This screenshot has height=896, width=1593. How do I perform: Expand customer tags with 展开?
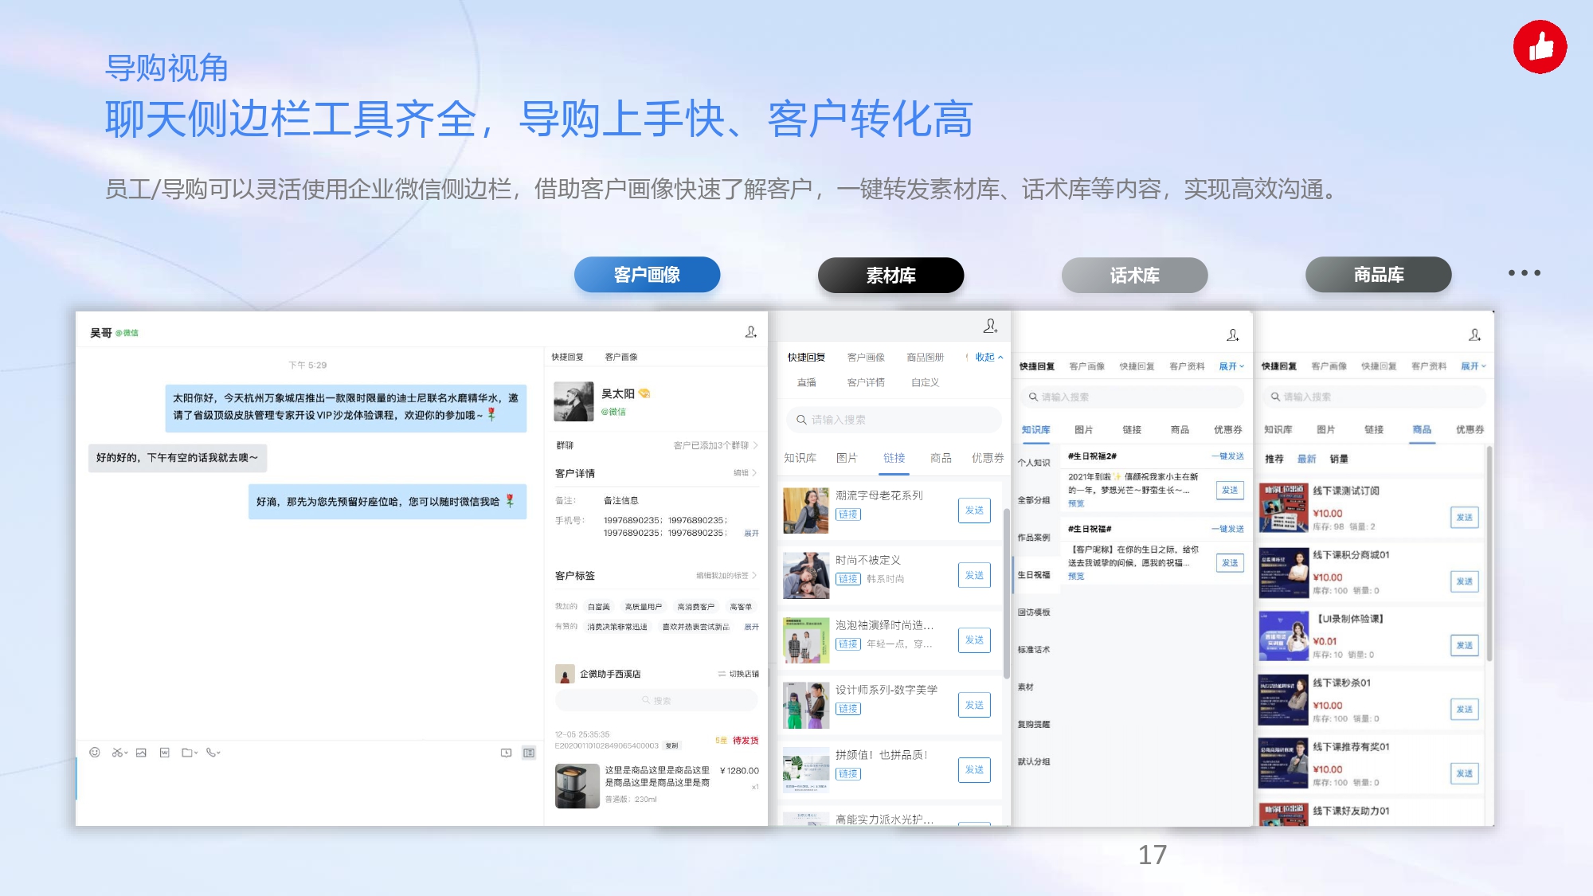pyautogui.click(x=751, y=628)
